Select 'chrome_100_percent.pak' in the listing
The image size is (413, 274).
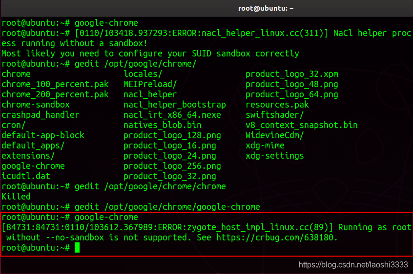point(55,84)
